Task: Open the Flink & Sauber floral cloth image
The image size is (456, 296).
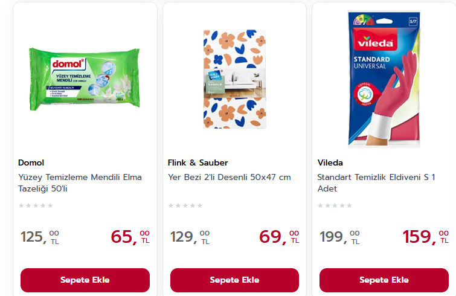Action: [x=235, y=79]
